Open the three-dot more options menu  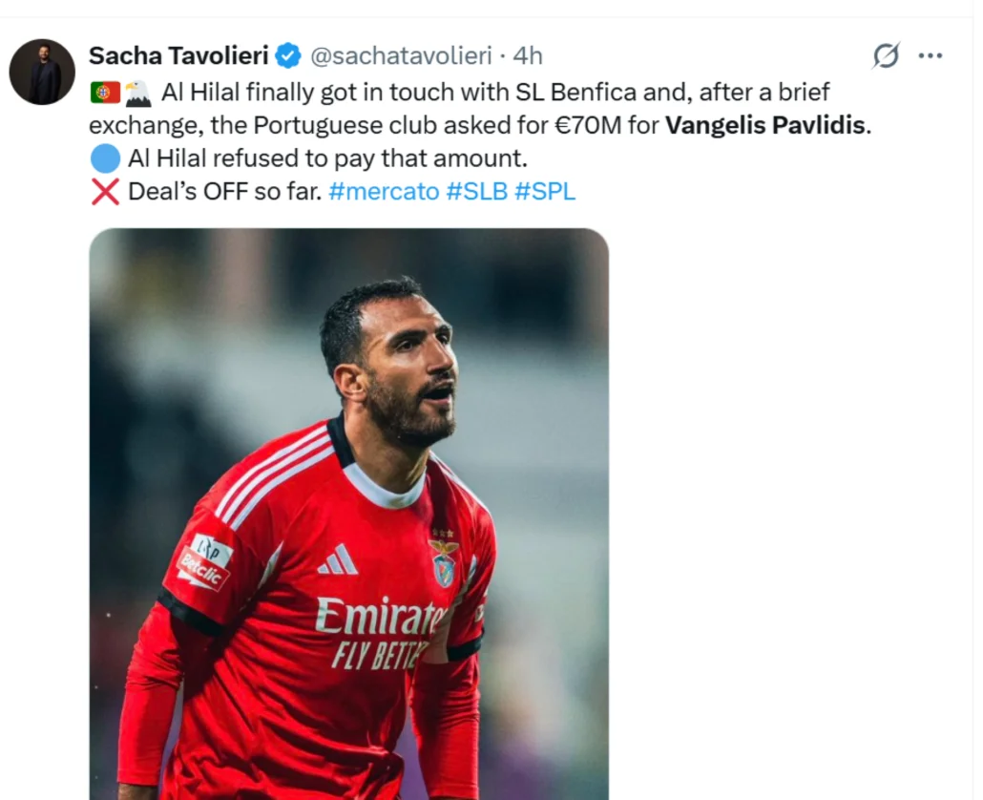point(930,55)
